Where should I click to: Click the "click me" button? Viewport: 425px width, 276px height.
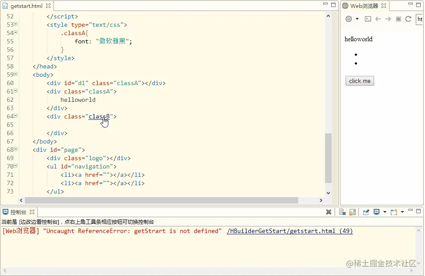(x=360, y=81)
